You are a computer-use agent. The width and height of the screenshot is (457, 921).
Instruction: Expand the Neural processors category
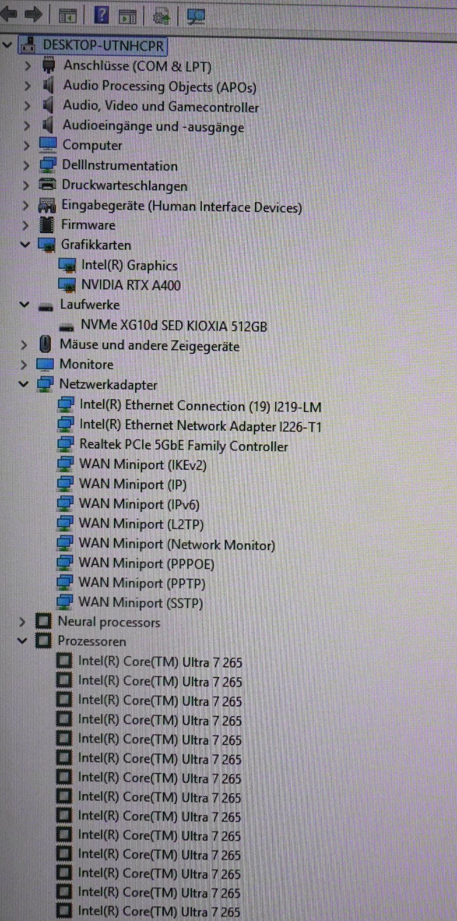click(22, 622)
